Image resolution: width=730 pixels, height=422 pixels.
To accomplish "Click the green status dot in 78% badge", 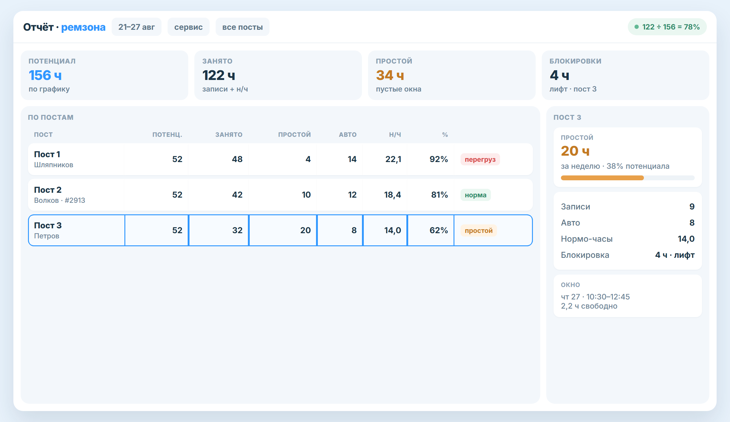I will point(636,27).
